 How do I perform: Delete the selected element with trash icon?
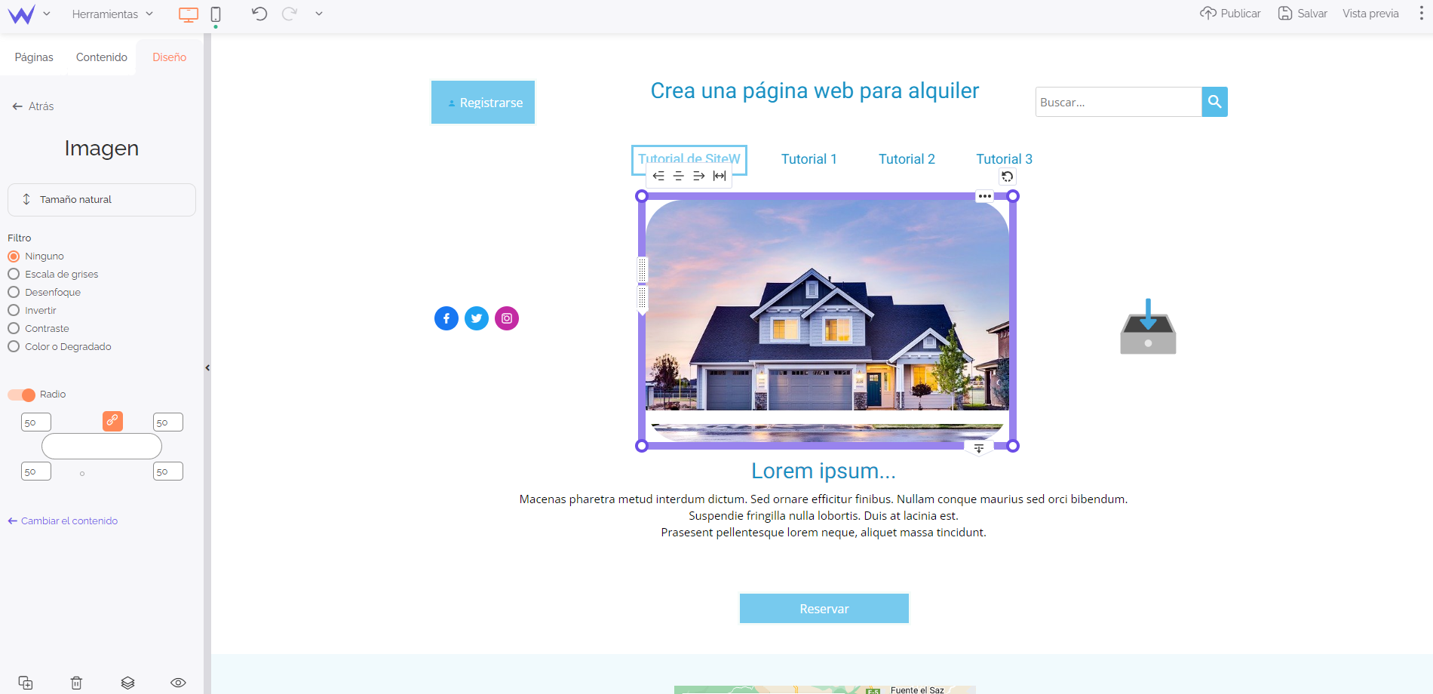pos(76,683)
